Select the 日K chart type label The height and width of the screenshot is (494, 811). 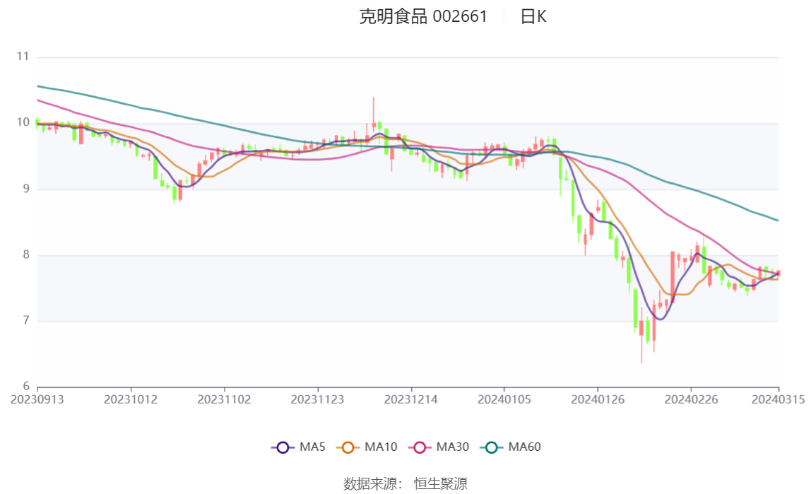pos(533,16)
